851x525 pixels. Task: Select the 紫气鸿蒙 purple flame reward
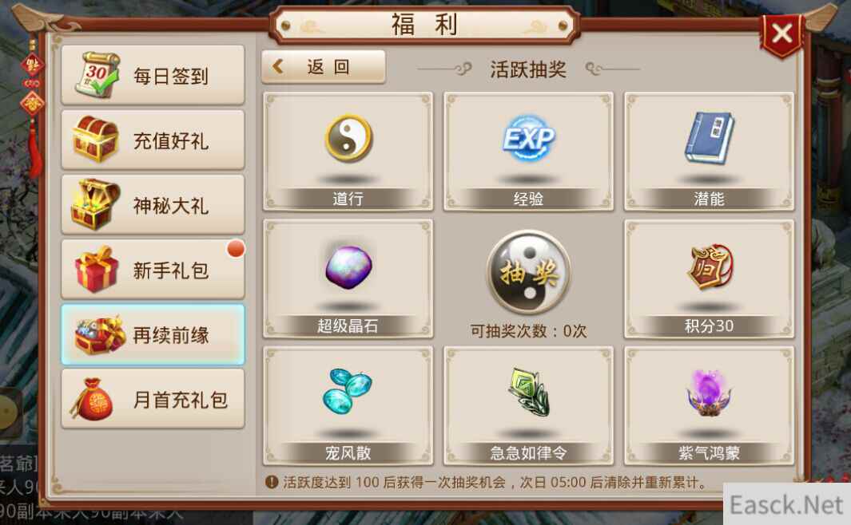pyautogui.click(x=709, y=406)
